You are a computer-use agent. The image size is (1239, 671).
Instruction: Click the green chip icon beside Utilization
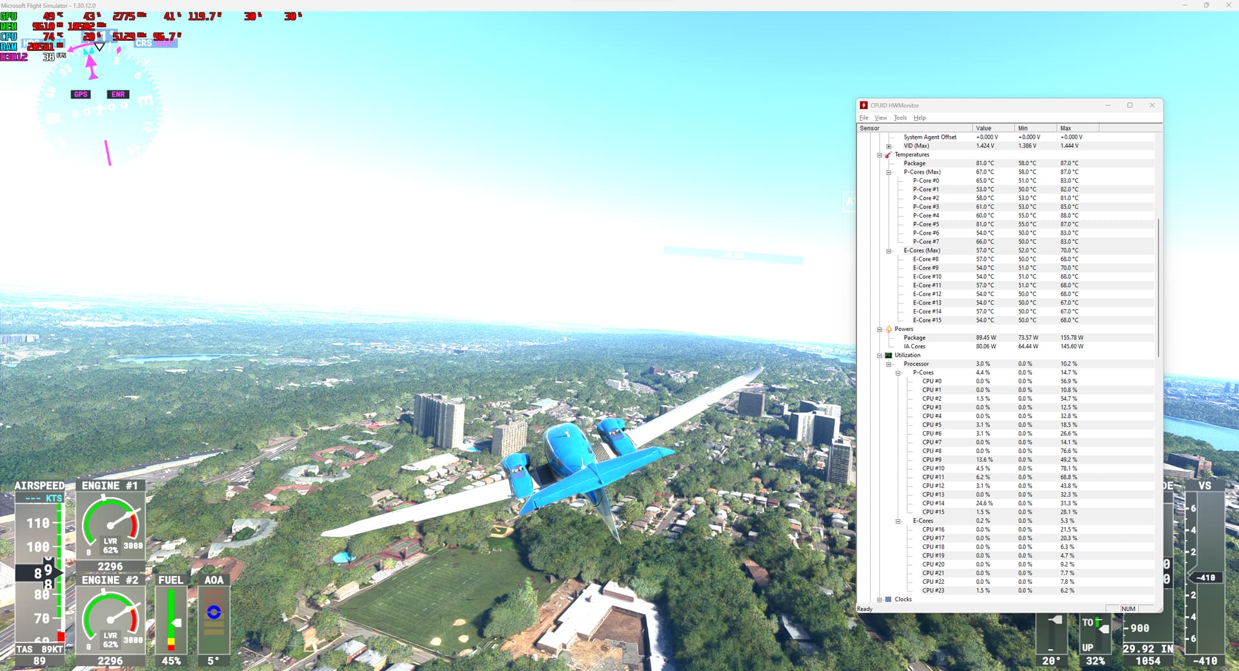[888, 356]
